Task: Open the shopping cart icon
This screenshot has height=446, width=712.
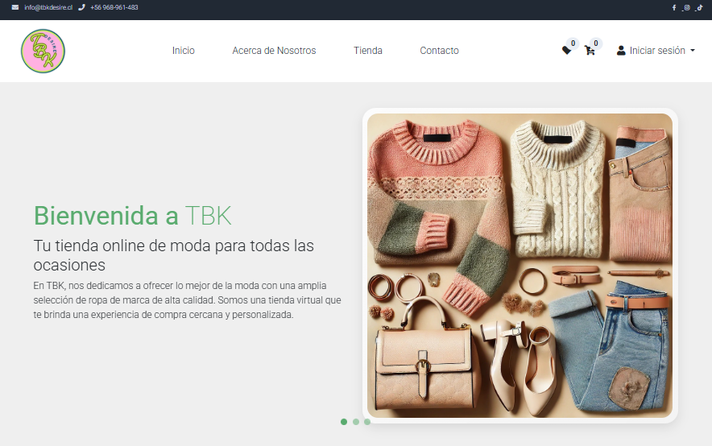Action: coord(590,51)
